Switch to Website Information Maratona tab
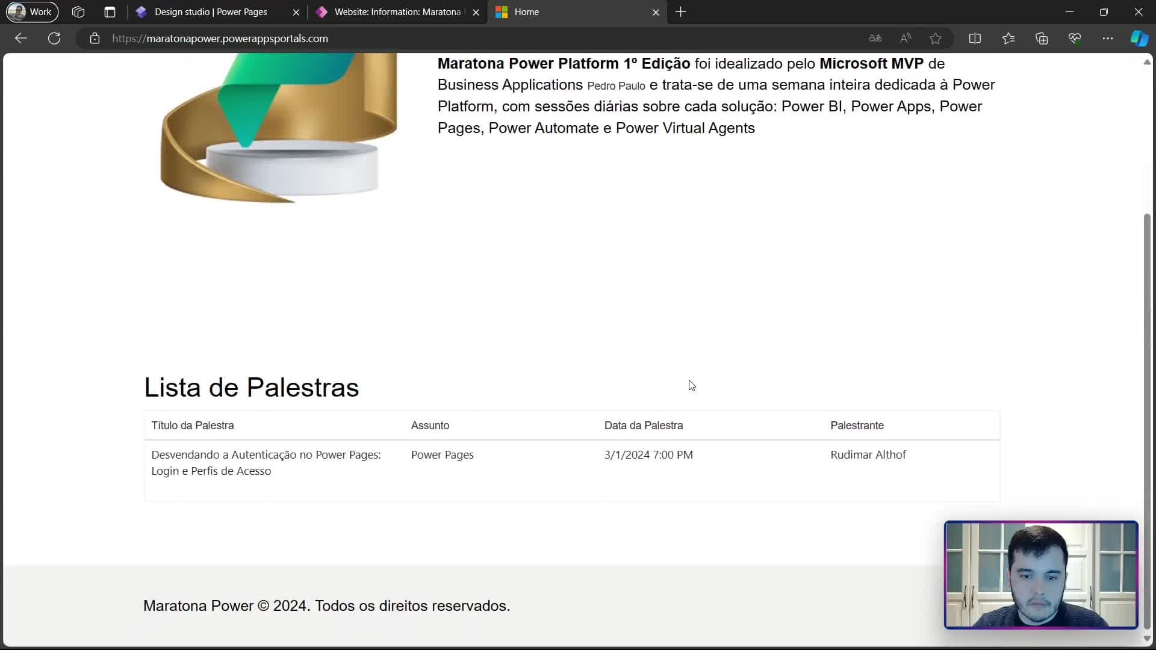Viewport: 1156px width, 650px height. [x=397, y=11]
